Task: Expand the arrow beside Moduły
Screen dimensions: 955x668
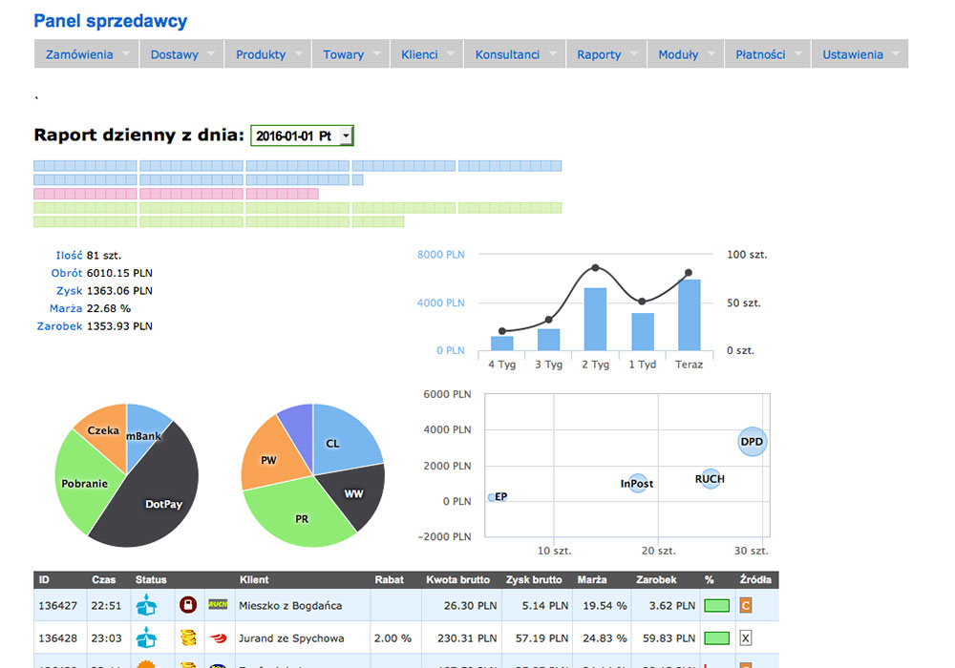Action: tap(711, 53)
